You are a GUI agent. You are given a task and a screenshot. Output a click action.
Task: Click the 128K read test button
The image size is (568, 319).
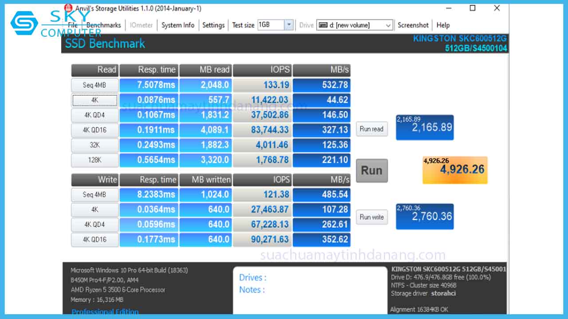(x=95, y=160)
